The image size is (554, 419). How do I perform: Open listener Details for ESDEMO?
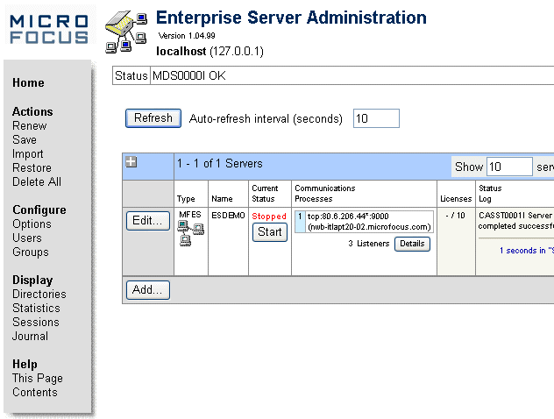pyautogui.click(x=412, y=244)
